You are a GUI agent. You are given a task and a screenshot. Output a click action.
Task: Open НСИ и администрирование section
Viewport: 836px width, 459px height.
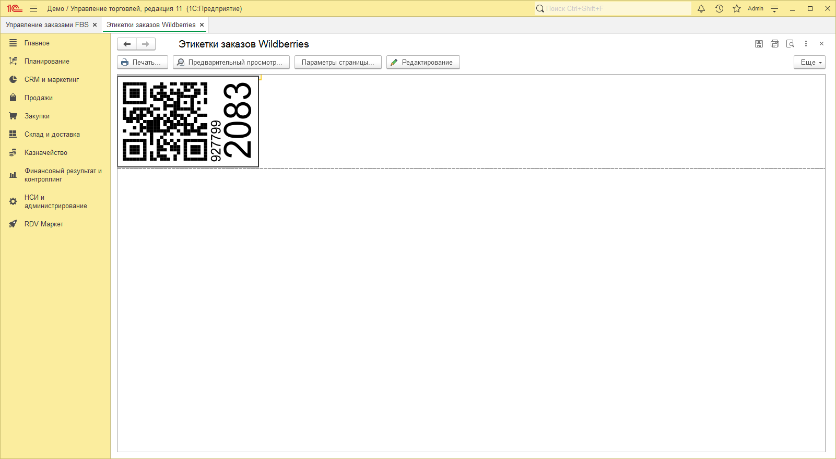[55, 202]
